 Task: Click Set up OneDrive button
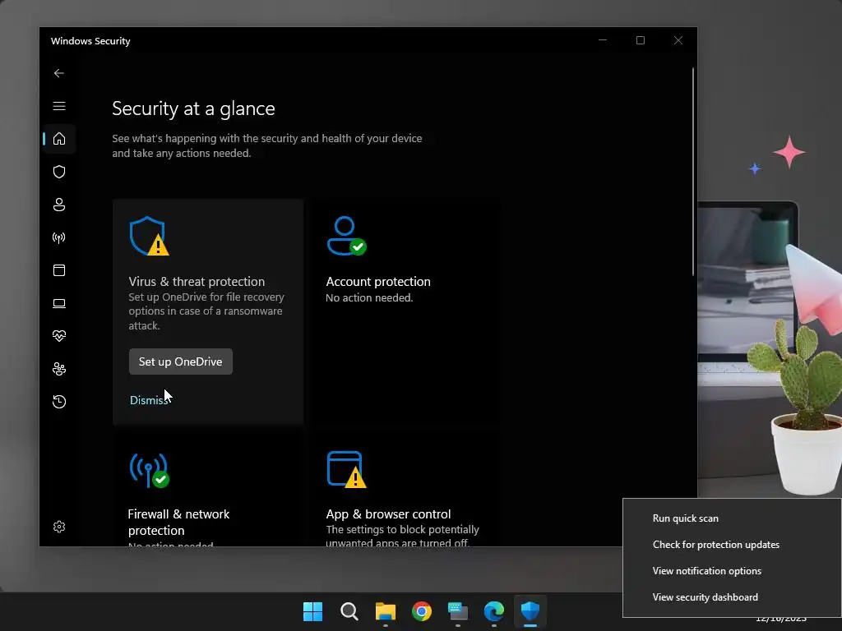(180, 362)
